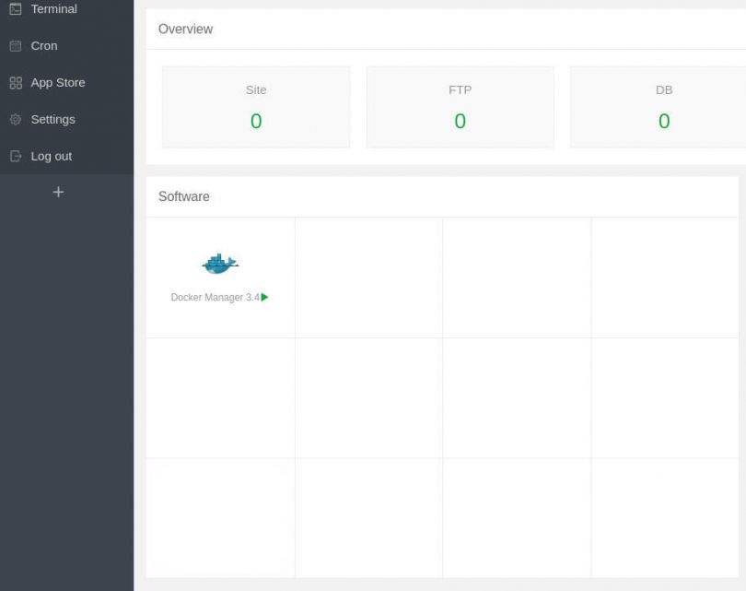Viewport: 746px width, 591px height.
Task: Click the plus icon below Log out
Action: click(x=58, y=192)
